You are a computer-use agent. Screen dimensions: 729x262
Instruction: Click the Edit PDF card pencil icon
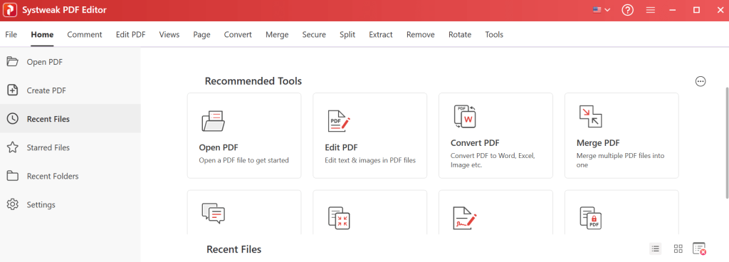click(x=339, y=121)
